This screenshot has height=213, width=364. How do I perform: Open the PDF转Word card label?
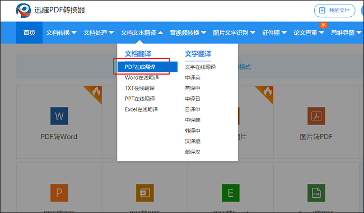(x=59, y=137)
